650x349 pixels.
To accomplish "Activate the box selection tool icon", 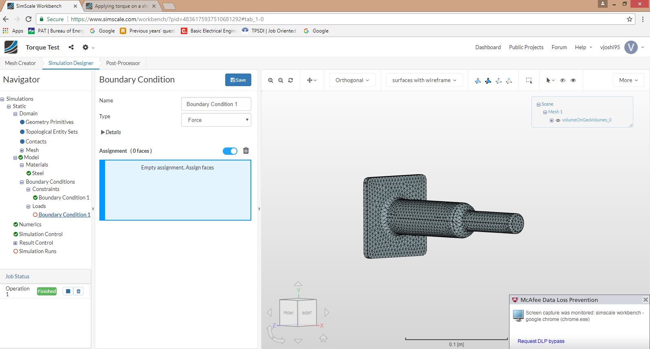I will [x=529, y=80].
